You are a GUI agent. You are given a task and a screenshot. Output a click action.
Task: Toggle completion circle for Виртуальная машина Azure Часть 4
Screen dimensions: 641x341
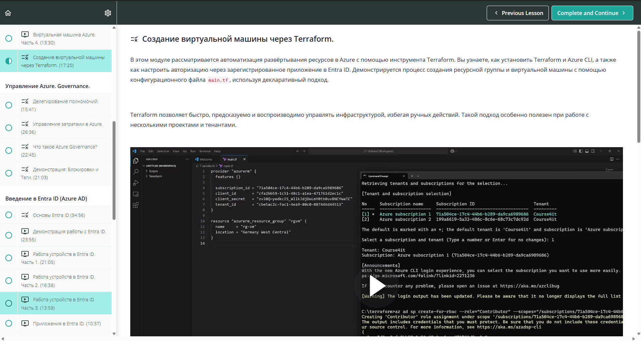[x=9, y=38]
